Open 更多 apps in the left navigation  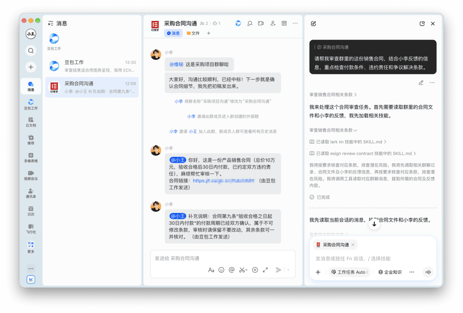coord(31,247)
